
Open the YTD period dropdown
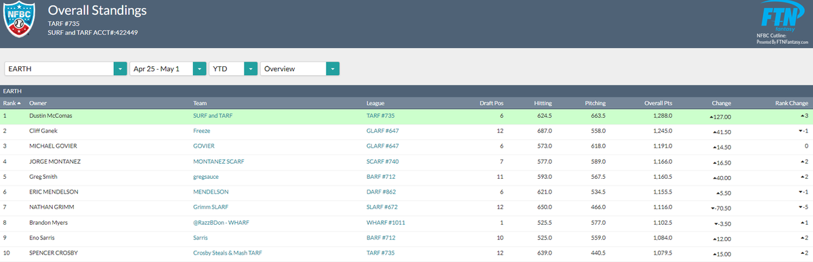233,69
